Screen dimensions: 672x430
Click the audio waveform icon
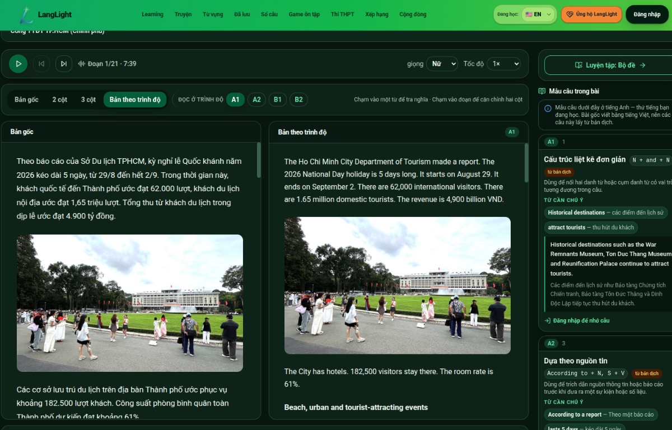81,64
